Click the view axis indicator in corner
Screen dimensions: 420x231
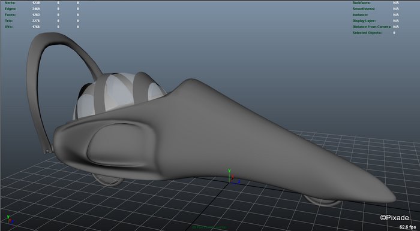click(x=10, y=220)
